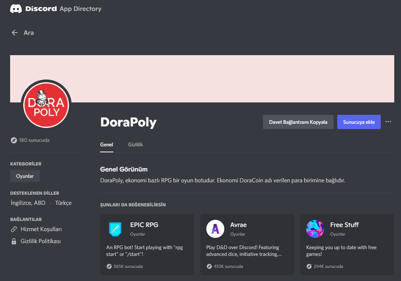The height and width of the screenshot is (281, 401).
Task: Click the Free Stuff description about free games
Action: 341,251
